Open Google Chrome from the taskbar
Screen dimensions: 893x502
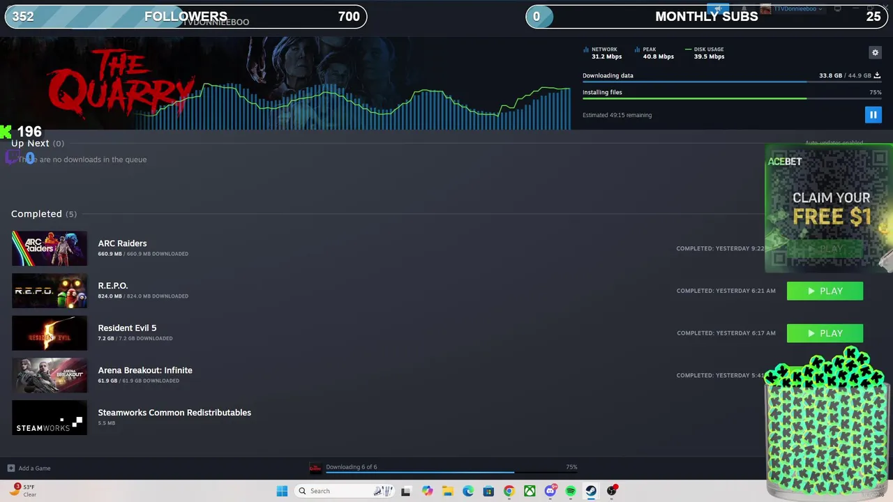[x=509, y=491]
